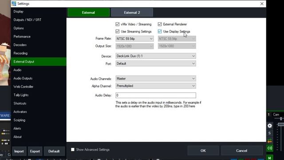Confirm settings with OK
The image size is (284, 160).
click(203, 151)
